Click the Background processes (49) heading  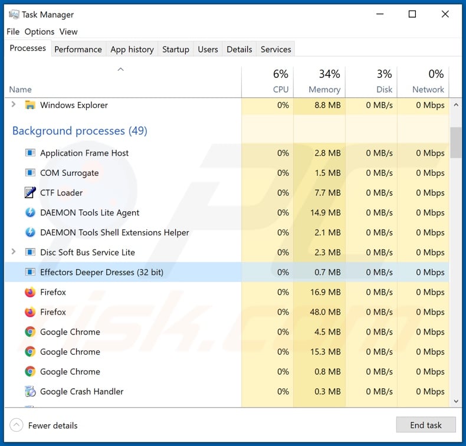[x=80, y=131]
